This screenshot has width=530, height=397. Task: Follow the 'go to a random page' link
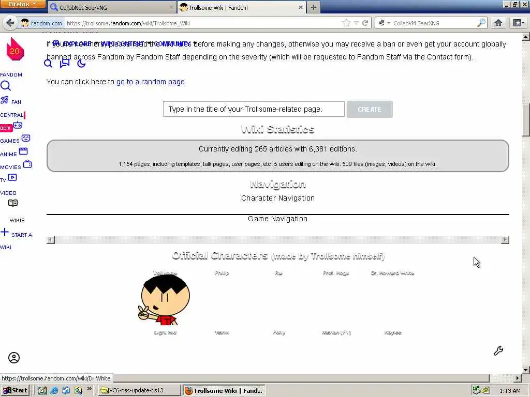152,82
